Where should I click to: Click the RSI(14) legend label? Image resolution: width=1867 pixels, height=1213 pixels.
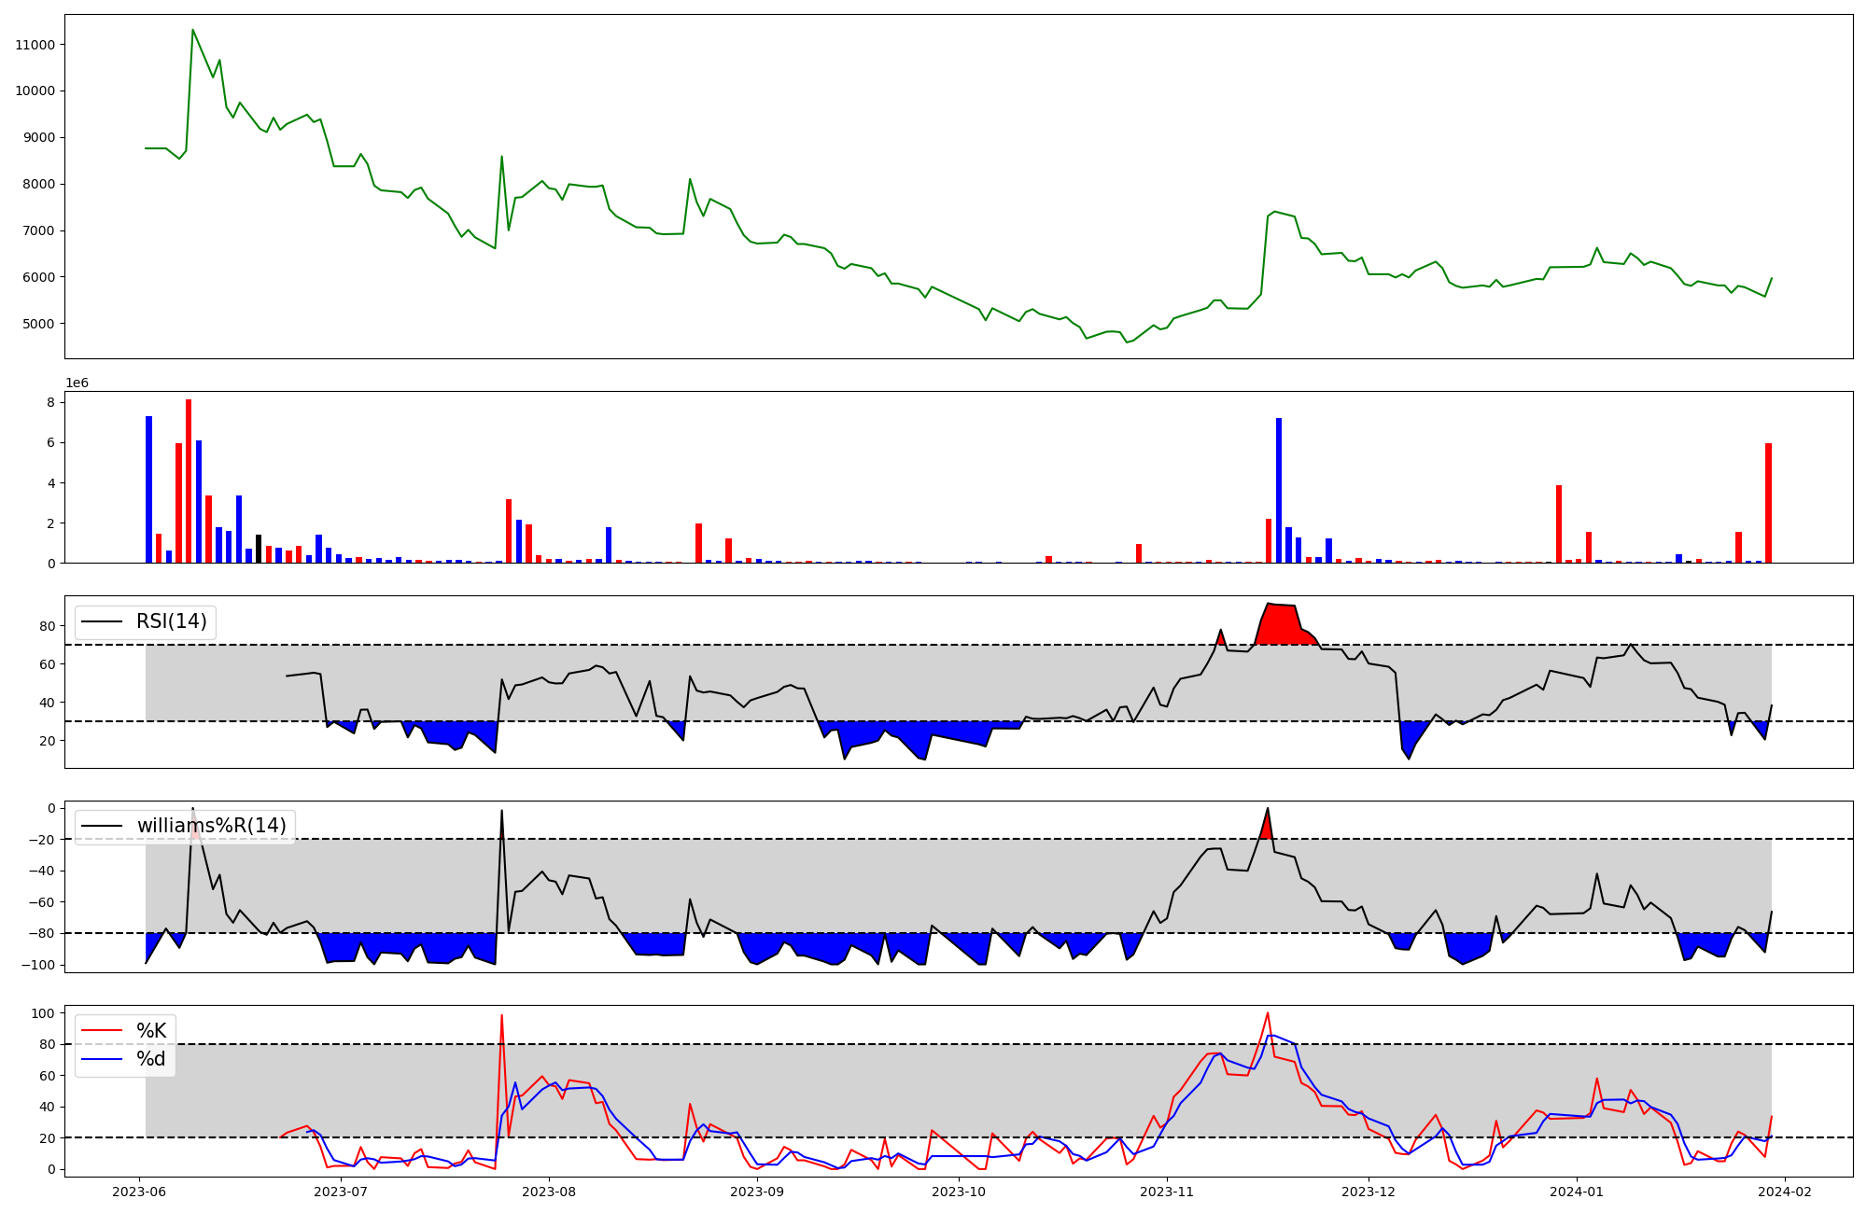171,621
